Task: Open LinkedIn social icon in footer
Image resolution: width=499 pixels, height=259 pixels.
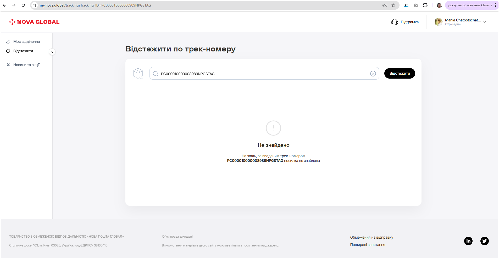Action: click(x=468, y=241)
